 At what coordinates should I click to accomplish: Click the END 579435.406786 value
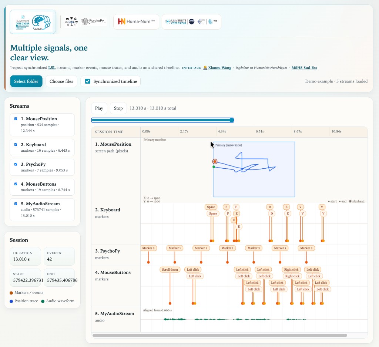62,280
